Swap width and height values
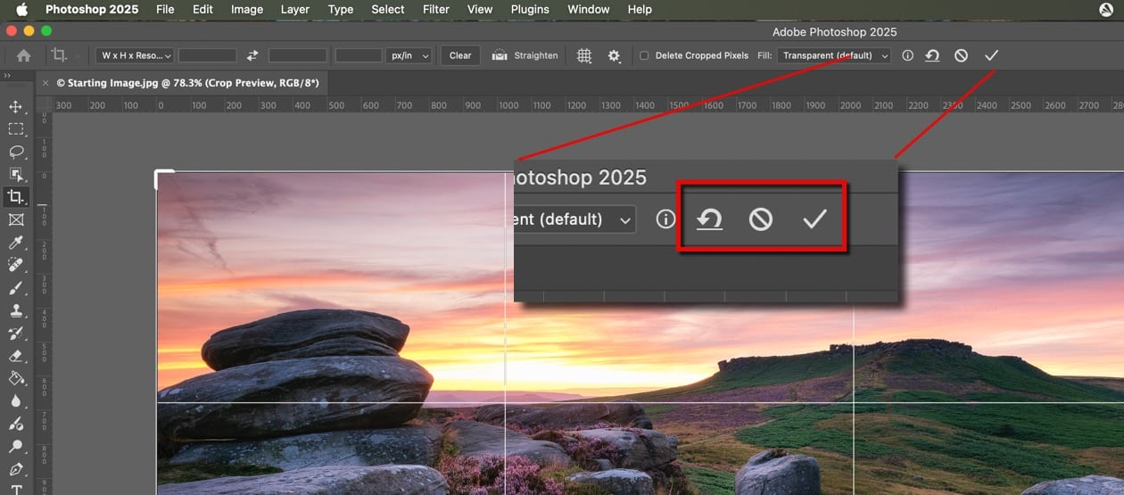 click(x=252, y=55)
